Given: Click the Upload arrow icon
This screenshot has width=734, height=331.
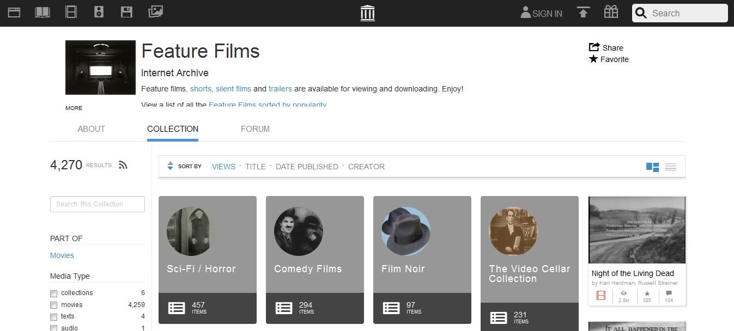Looking at the screenshot, I should [x=583, y=13].
